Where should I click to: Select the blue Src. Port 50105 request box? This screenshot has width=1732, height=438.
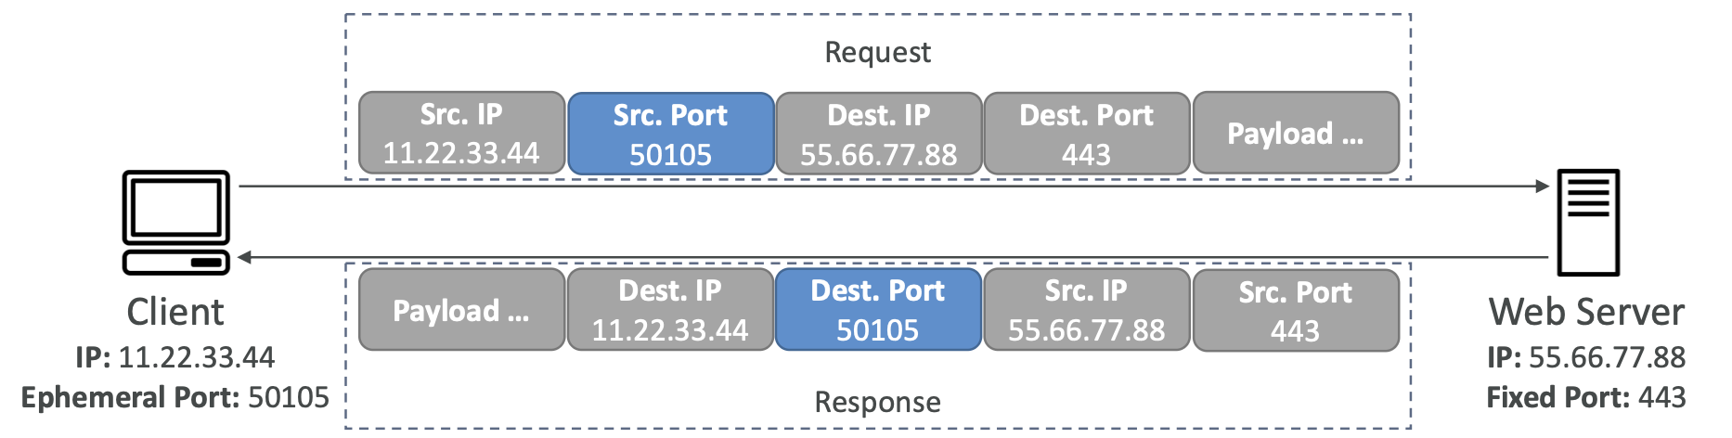tap(670, 134)
